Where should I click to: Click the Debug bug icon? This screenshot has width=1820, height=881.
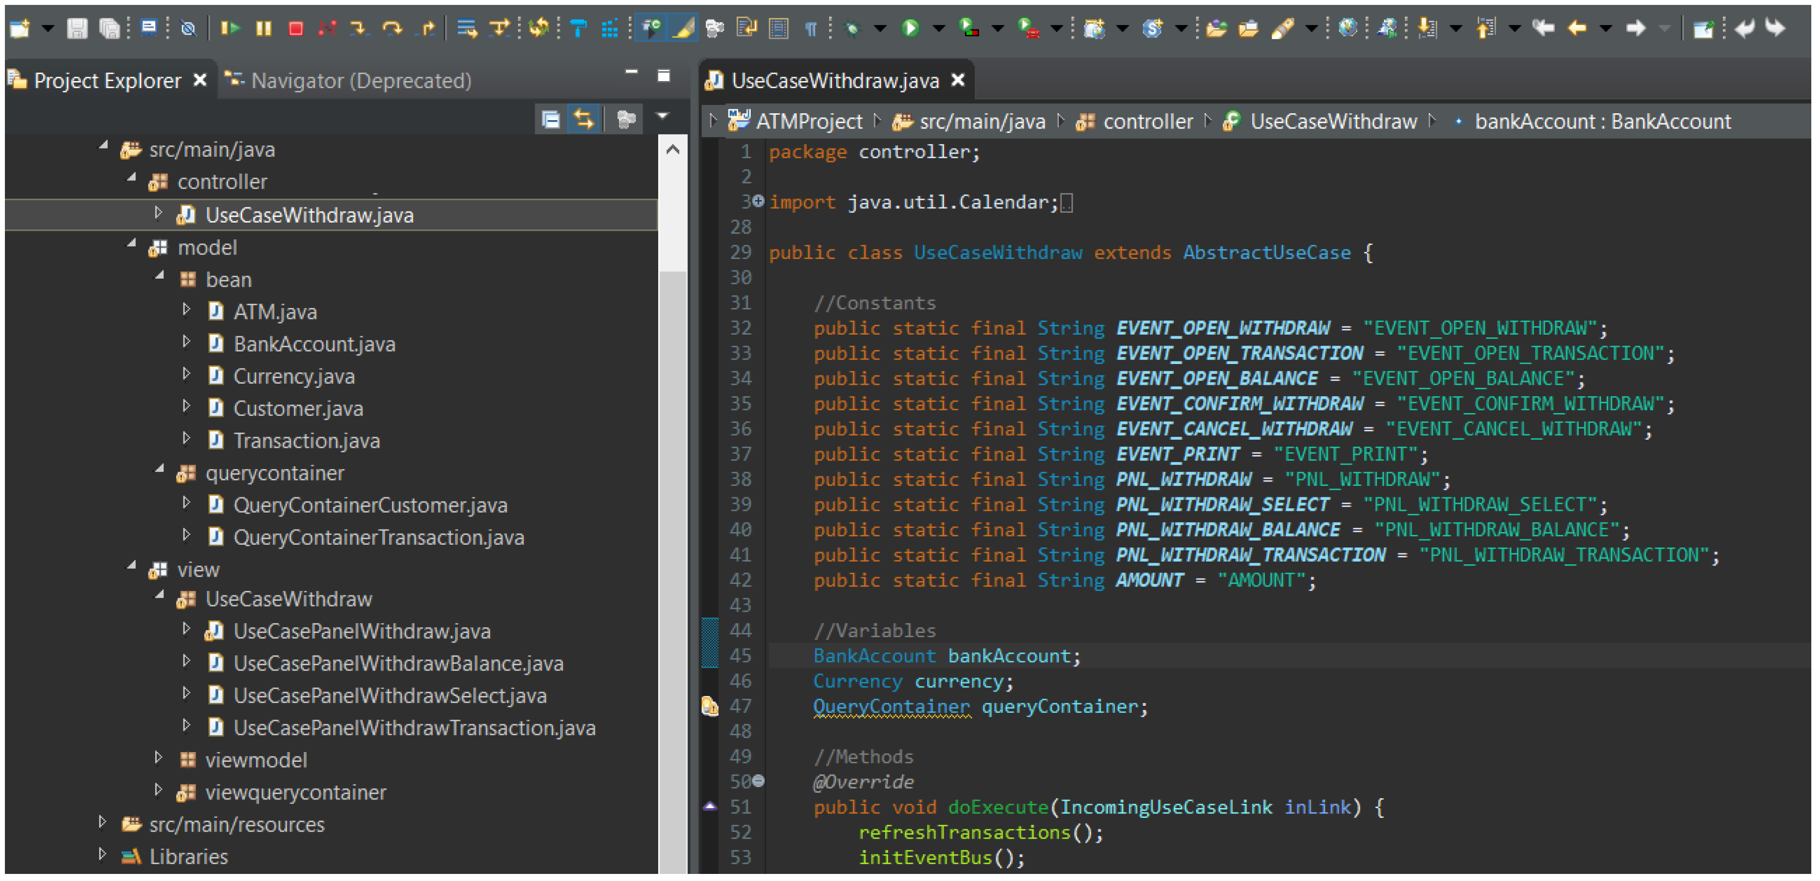click(853, 28)
